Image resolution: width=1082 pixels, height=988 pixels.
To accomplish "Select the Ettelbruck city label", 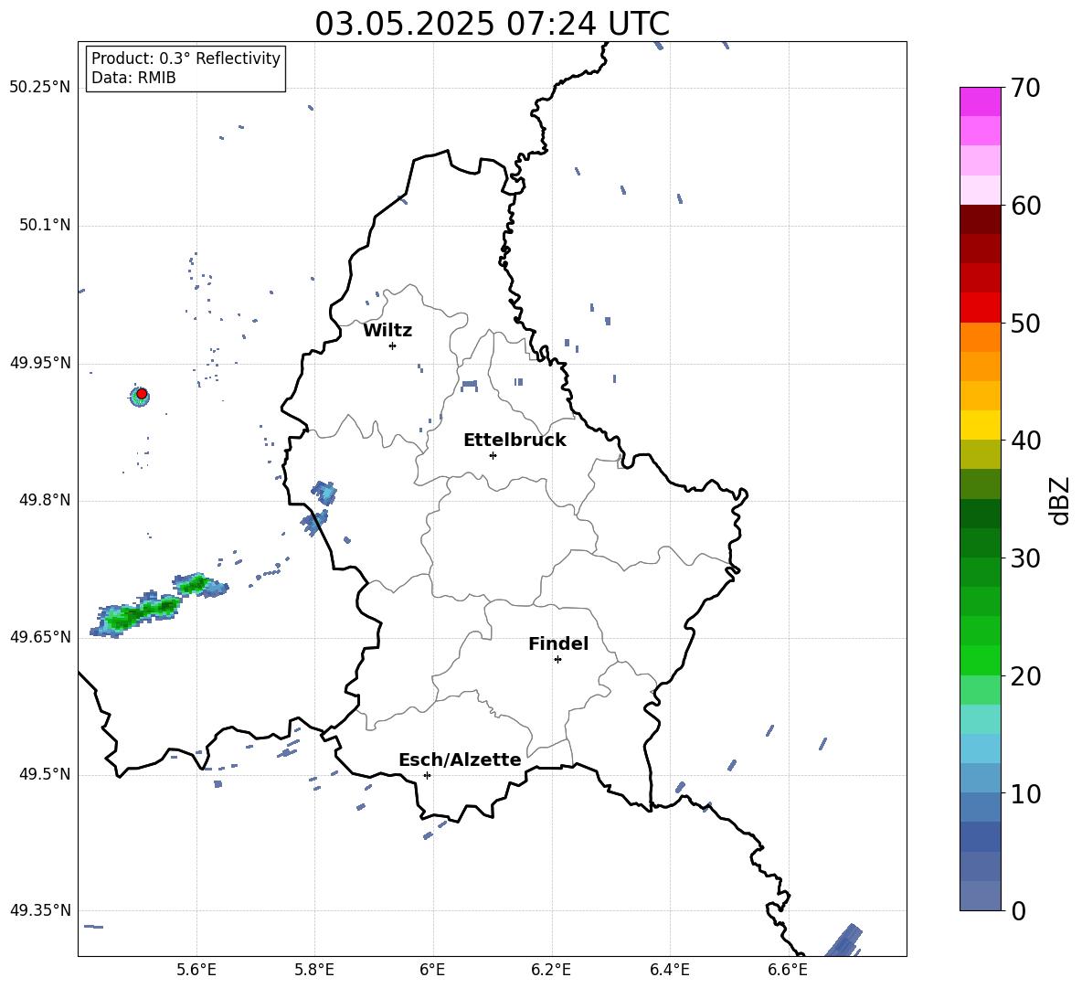I will (x=514, y=441).
